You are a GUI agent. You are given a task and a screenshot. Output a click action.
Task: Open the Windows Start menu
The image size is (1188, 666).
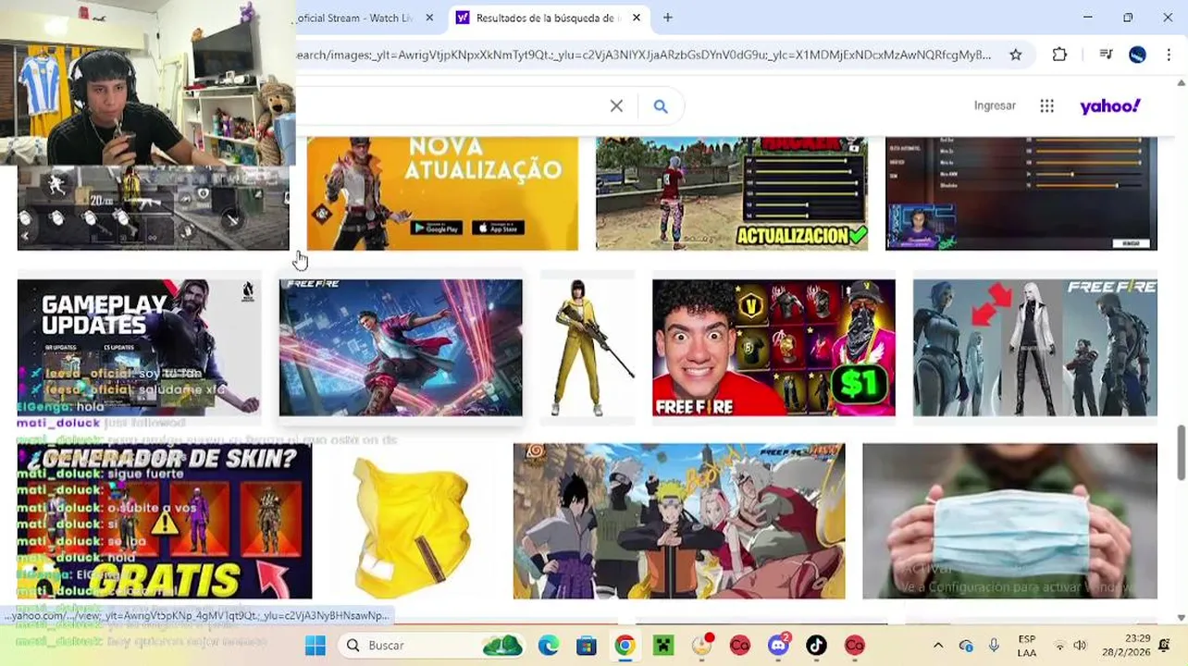click(316, 646)
